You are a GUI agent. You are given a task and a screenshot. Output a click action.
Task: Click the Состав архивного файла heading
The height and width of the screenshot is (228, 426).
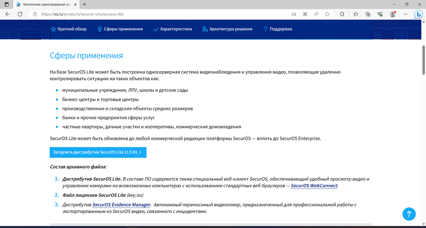click(78, 166)
